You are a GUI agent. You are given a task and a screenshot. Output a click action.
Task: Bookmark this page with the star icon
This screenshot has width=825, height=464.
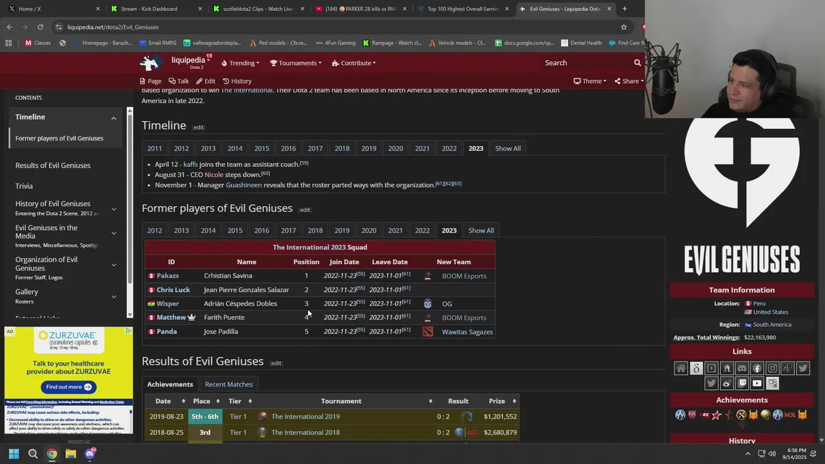coord(624,27)
